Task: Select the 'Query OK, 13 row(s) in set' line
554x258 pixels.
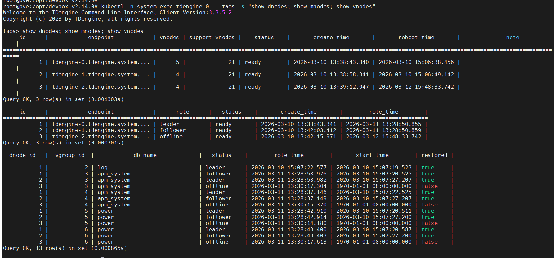Action: pyautogui.click(x=65, y=248)
